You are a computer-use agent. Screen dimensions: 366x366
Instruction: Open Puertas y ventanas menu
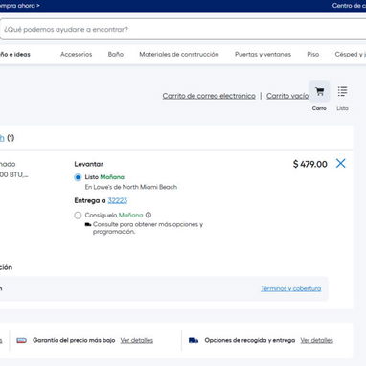click(263, 55)
